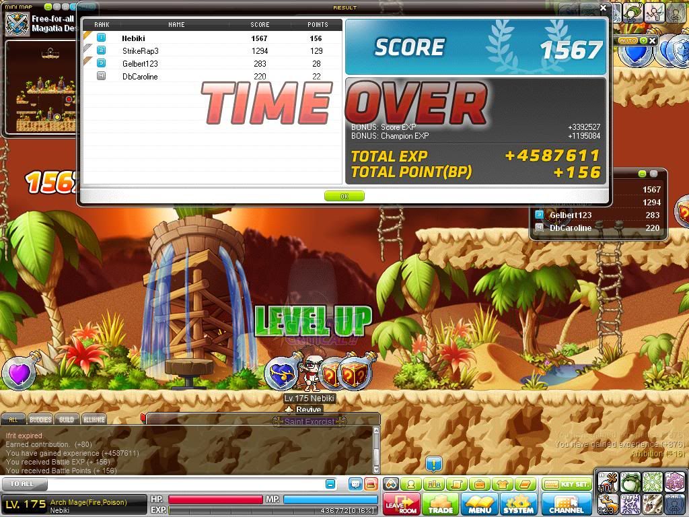Open the System settings button

tap(519, 504)
